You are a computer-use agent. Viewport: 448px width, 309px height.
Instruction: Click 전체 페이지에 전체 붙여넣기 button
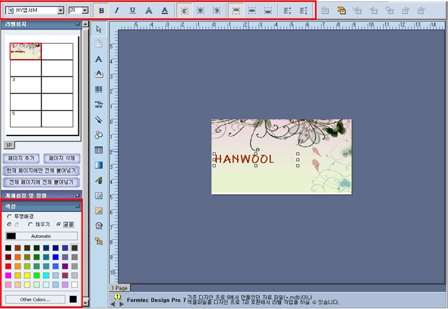pyautogui.click(x=41, y=182)
